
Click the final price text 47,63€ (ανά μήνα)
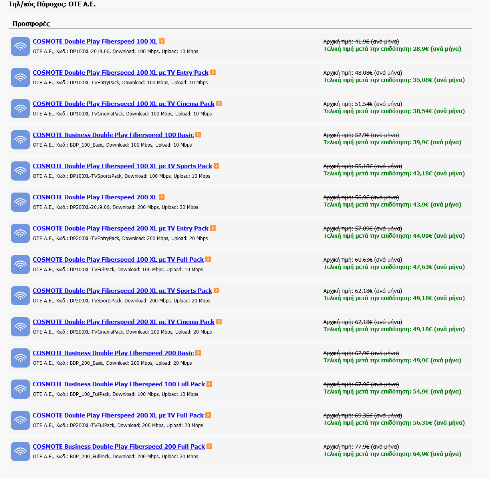439,267
